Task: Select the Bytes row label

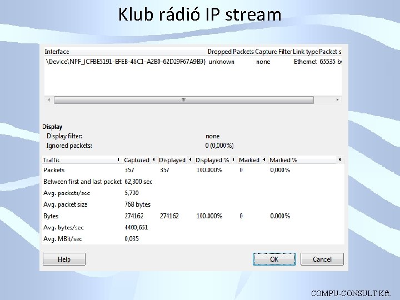Action: click(51, 216)
